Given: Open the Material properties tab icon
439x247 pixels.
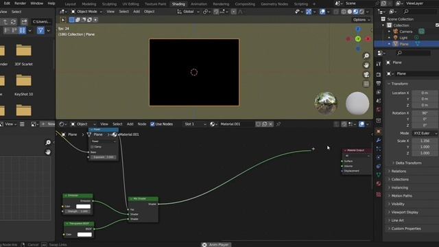Looking at the screenshot, I should click(x=379, y=183).
